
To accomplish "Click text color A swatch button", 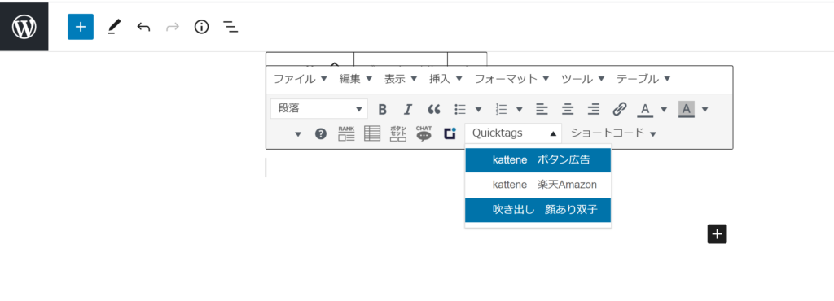I will pos(645,109).
